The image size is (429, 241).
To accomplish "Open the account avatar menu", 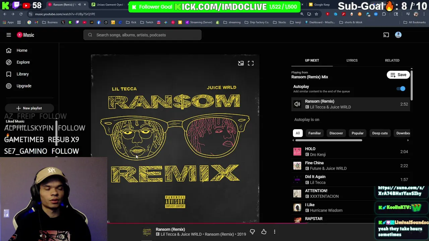I will 398,35.
